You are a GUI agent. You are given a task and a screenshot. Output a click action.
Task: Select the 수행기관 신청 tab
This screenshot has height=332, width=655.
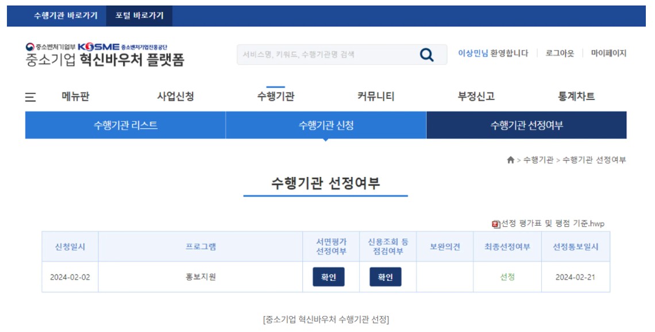326,125
